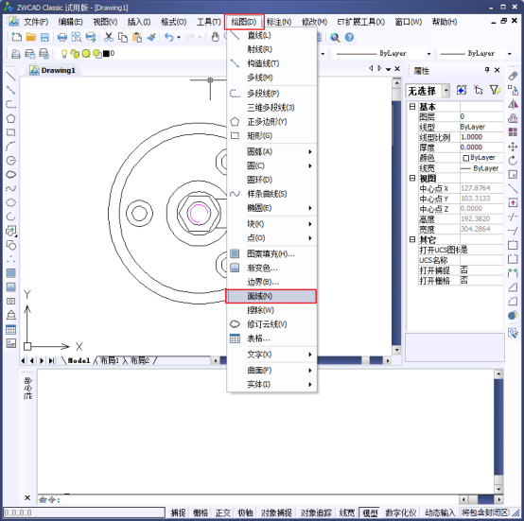Choose 修订云线(V) from the draw menu
This screenshot has width=524, height=521.
point(271,324)
